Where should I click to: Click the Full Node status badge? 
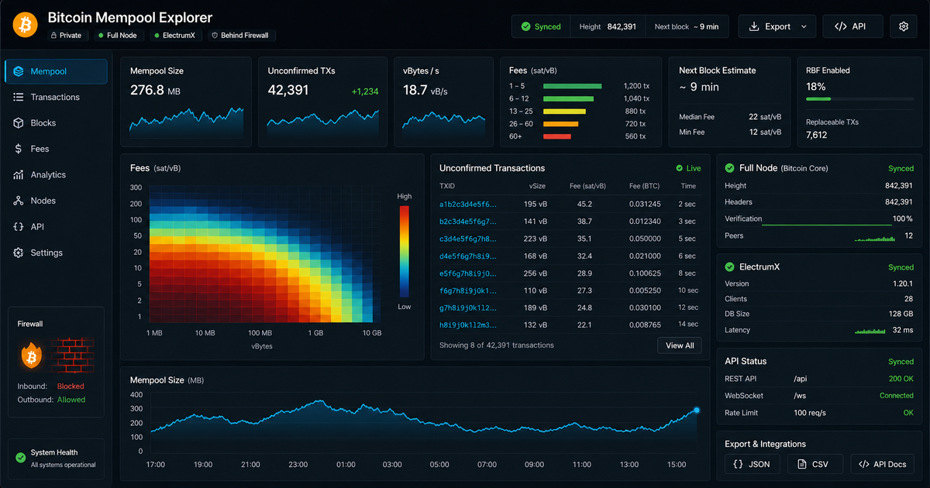point(119,36)
